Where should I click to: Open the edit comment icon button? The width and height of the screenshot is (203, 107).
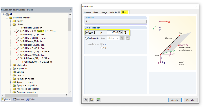(92, 100)
